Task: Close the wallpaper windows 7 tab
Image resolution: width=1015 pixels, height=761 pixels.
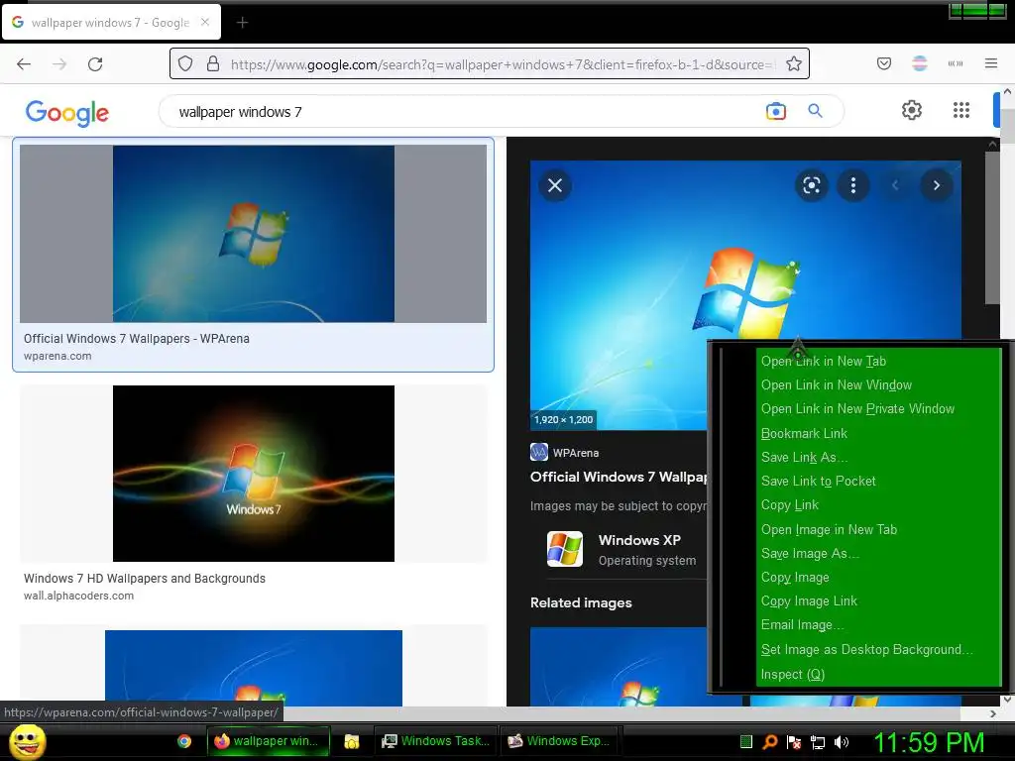Action: pyautogui.click(x=205, y=22)
